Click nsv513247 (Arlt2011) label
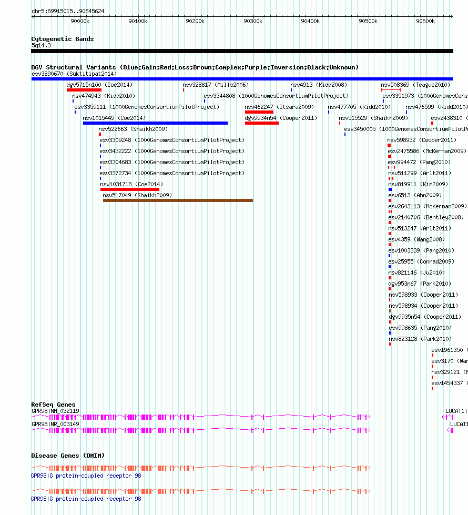The image size is (468, 515). coord(420,229)
